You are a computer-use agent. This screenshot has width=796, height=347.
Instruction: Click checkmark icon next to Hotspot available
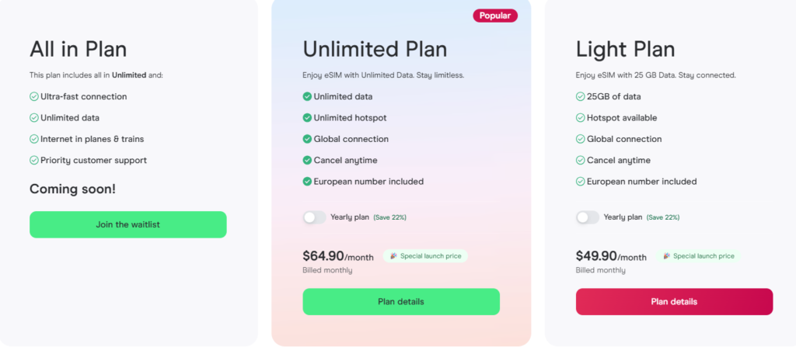click(x=581, y=118)
